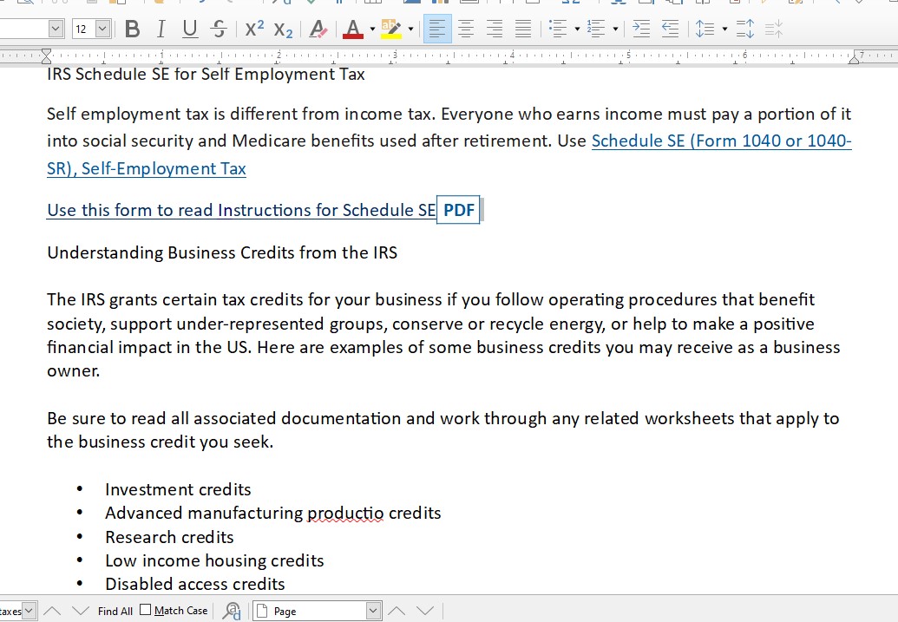Screen dimensions: 898x622
Task: Click paragraph starting 'Be sure to read'
Action: 443,430
